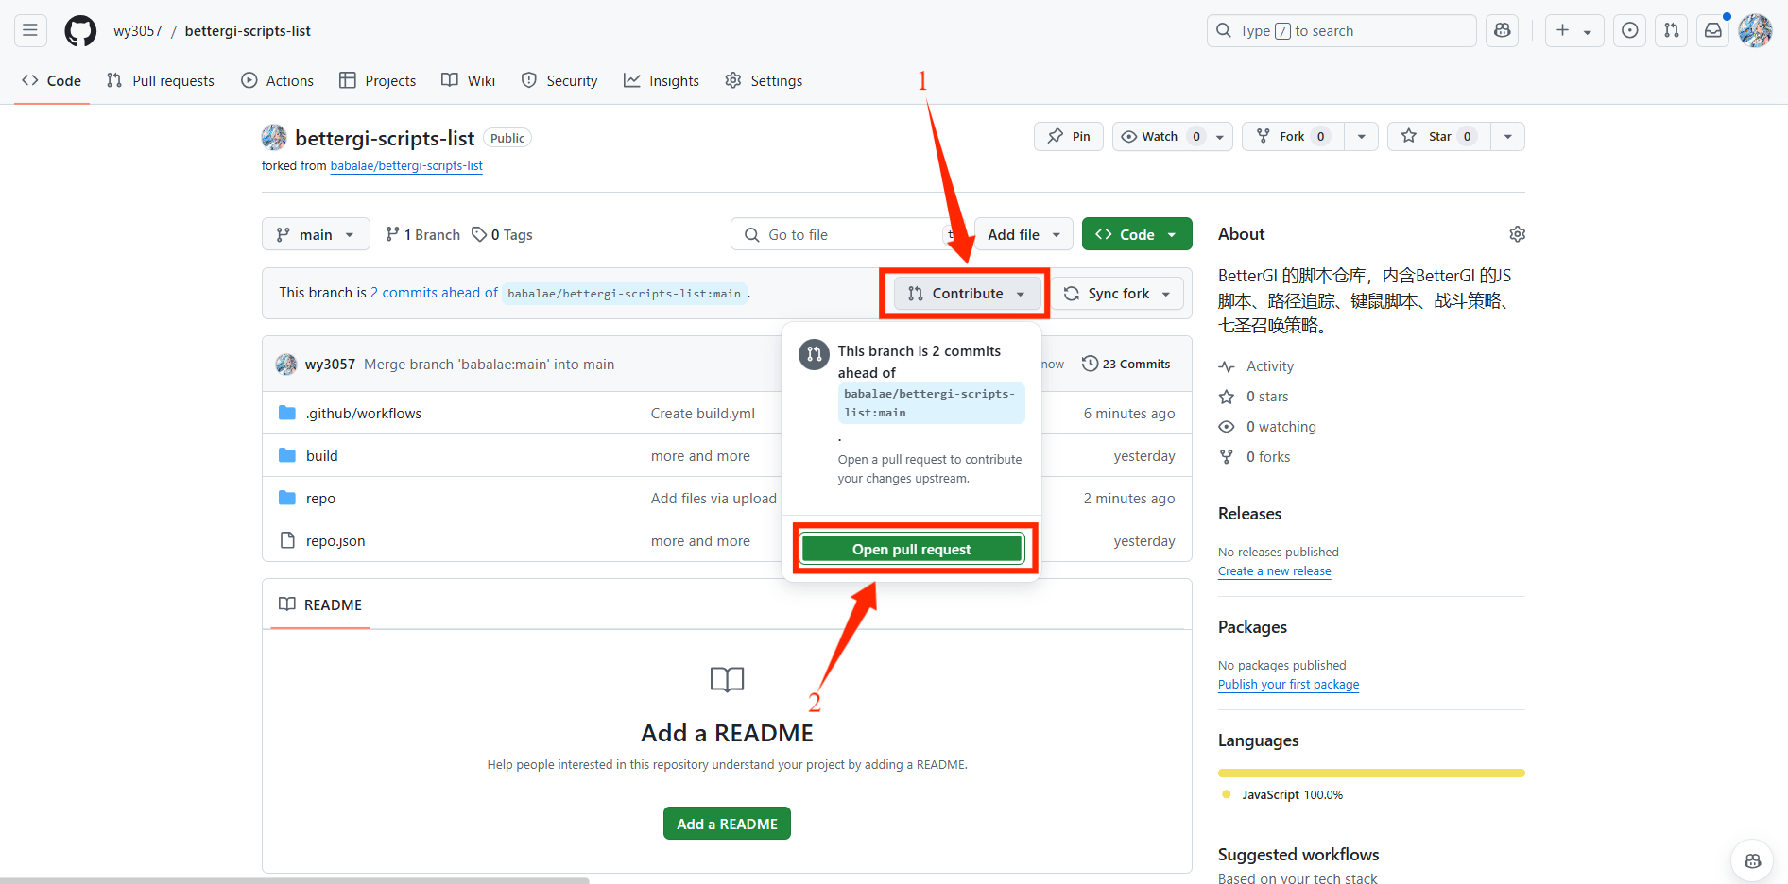
Task: Click the Type to search input field
Action: click(x=1340, y=30)
